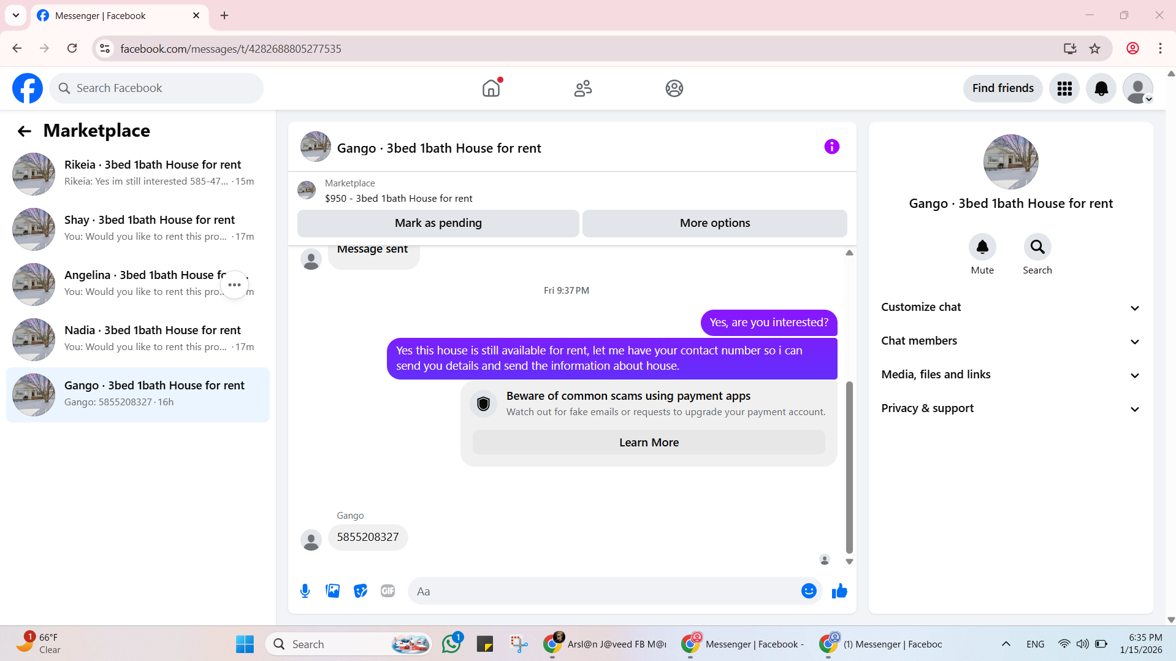
Task: Reload the page in browser
Action: pyautogui.click(x=72, y=48)
